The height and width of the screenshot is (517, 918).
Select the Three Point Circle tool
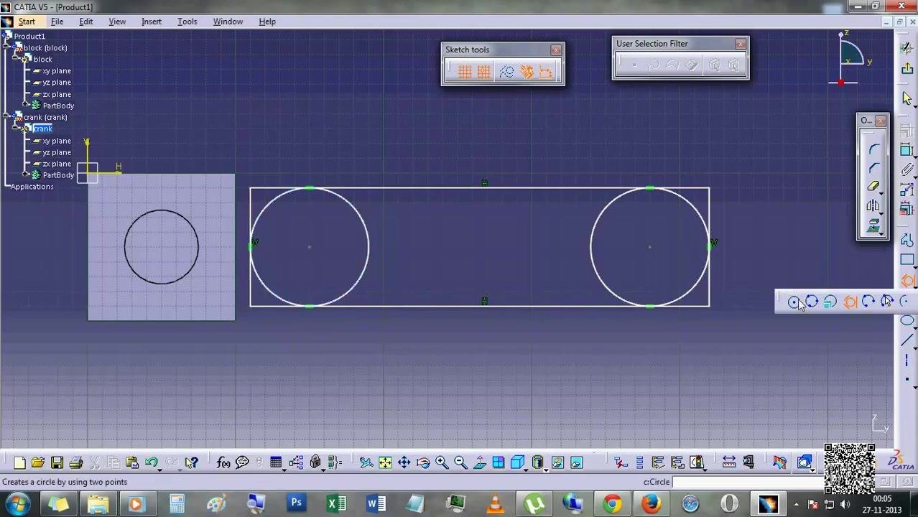pyautogui.click(x=812, y=302)
